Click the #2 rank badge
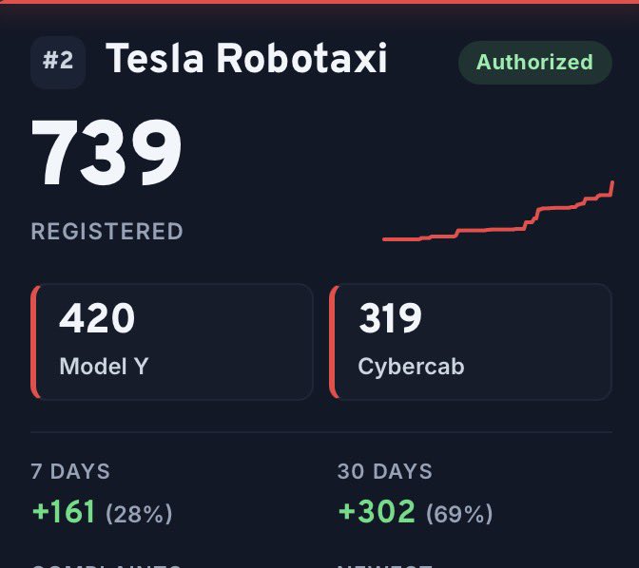This screenshot has width=639, height=568. coord(58,63)
